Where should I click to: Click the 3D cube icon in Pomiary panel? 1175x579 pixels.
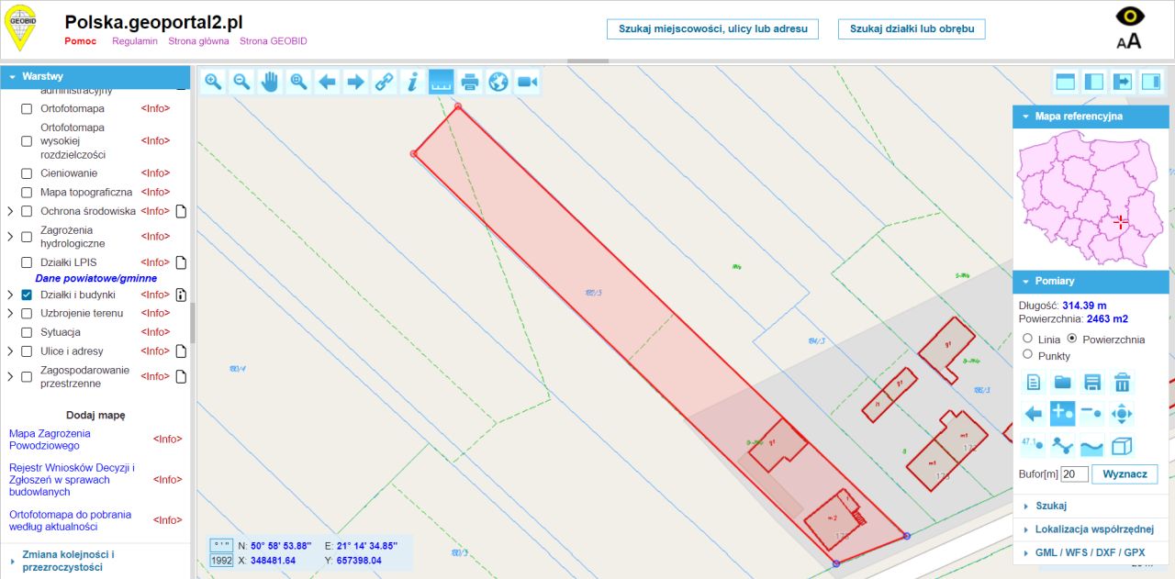click(1122, 447)
